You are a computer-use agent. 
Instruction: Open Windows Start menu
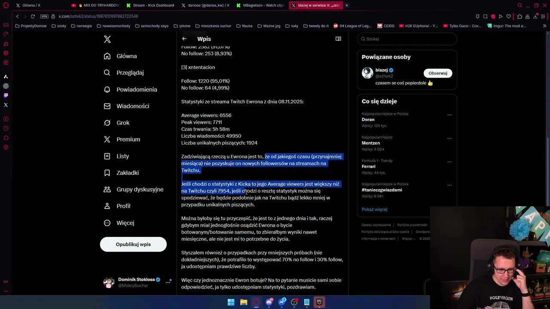click(231, 302)
